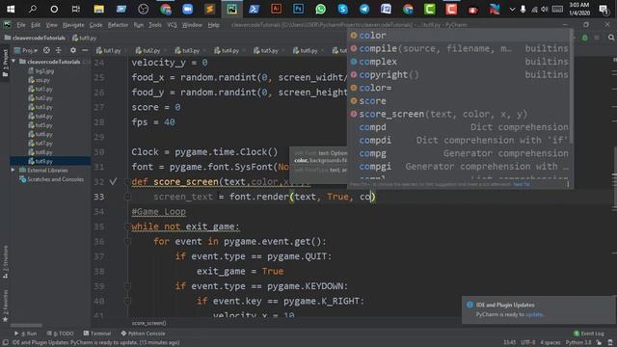Open PowerShell from taskbar
This screenshot has width=617, height=347.
pos(254,9)
